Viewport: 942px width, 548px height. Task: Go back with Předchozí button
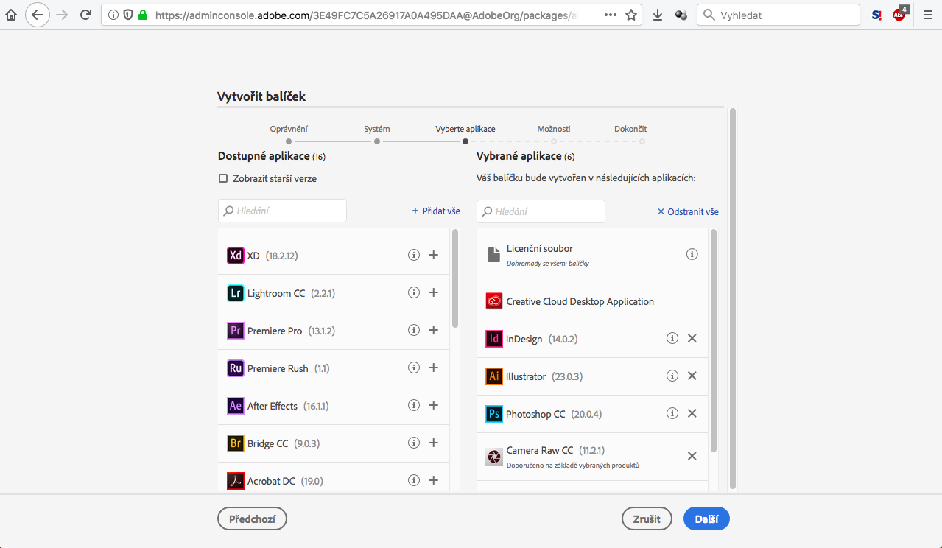[252, 519]
